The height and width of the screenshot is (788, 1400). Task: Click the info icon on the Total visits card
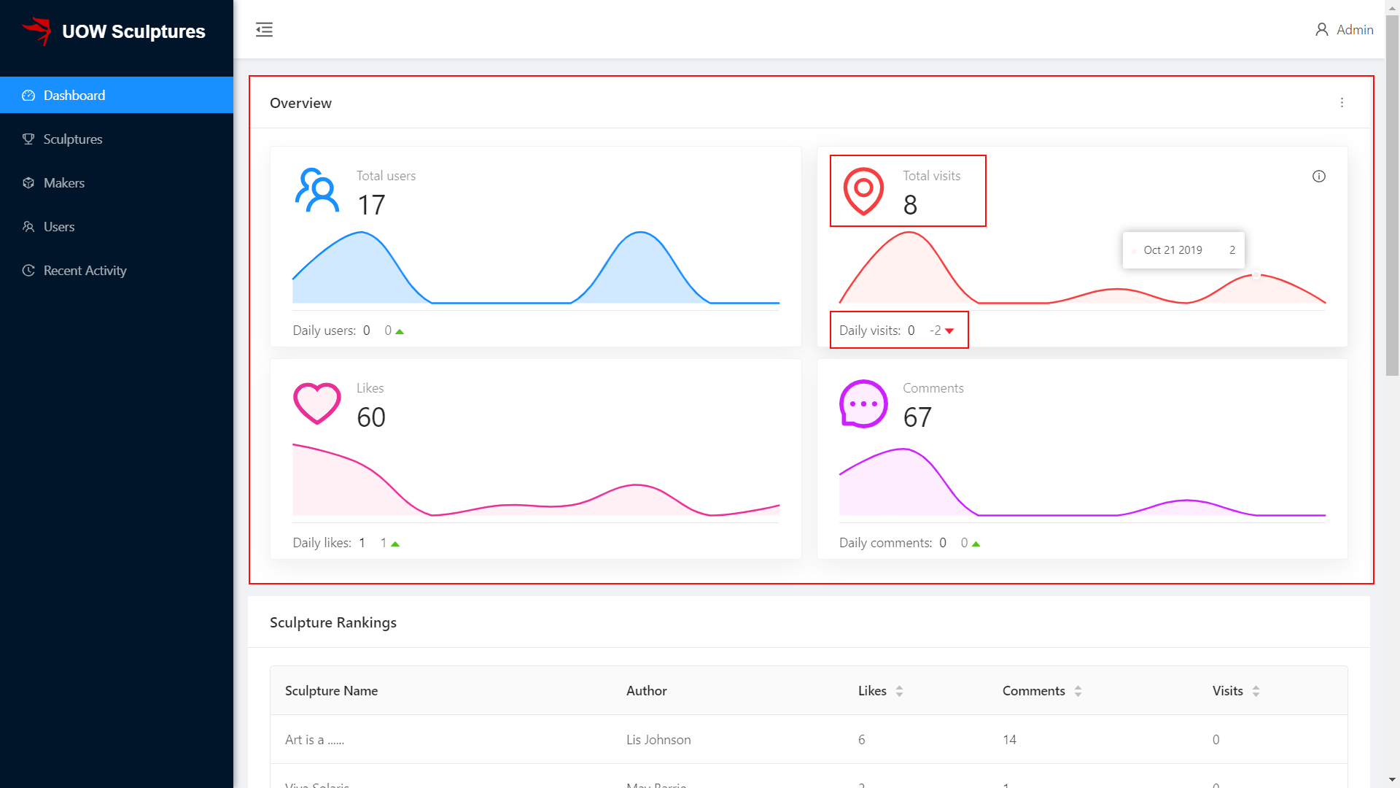[1318, 176]
